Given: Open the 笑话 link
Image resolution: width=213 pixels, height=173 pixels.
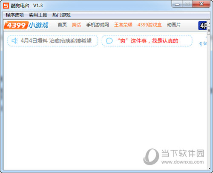Looking at the screenshot, I should pos(76,25).
